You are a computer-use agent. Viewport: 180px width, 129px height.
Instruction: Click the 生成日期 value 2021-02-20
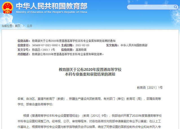(82, 45)
